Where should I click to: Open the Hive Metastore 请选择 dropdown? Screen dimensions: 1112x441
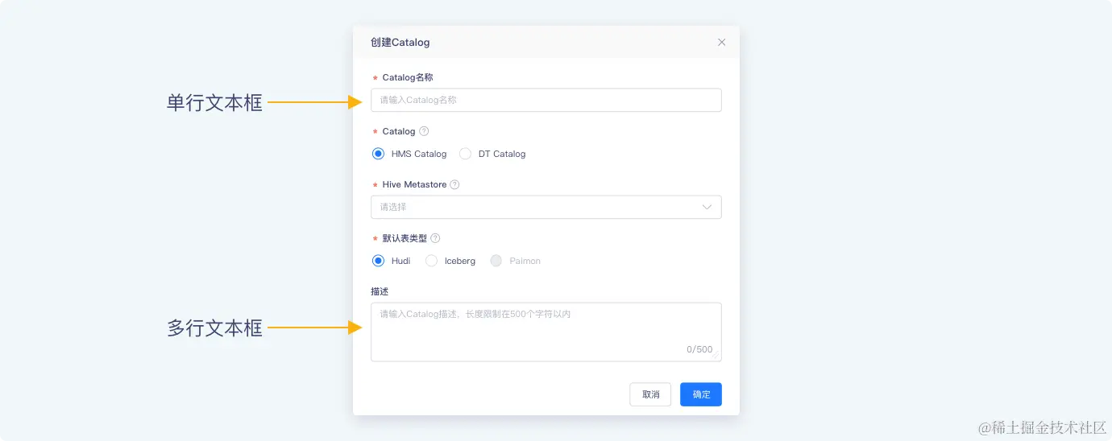(x=546, y=207)
